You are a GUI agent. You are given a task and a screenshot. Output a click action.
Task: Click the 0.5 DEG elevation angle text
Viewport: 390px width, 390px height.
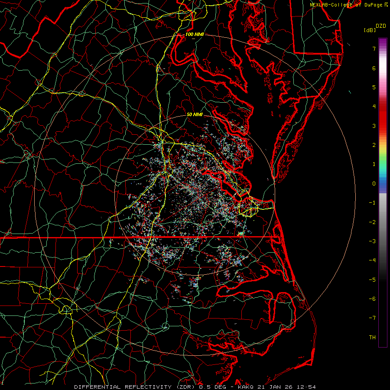[x=214, y=387]
